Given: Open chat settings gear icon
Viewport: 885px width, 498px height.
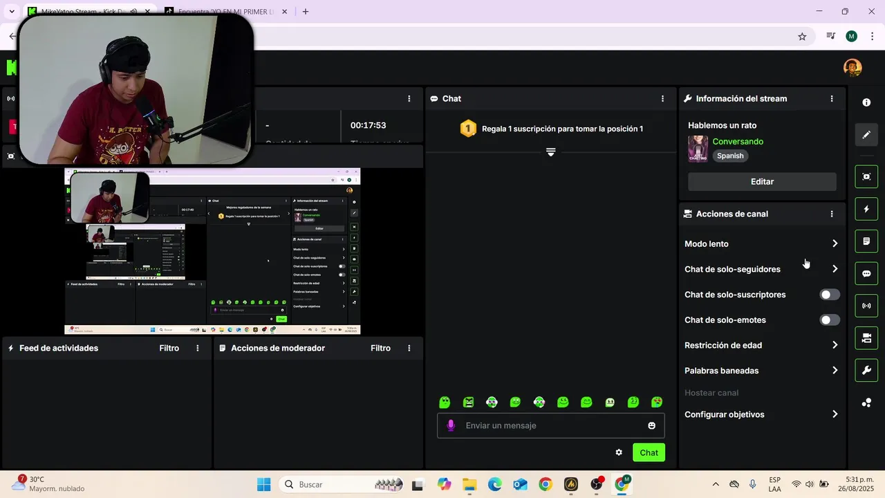Looking at the screenshot, I should [619, 452].
